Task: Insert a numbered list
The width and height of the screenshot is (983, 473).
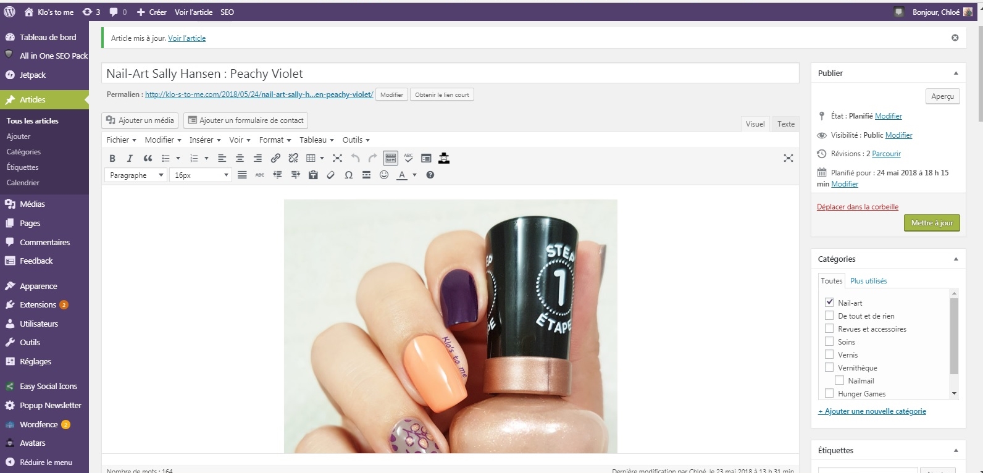Action: (x=194, y=159)
